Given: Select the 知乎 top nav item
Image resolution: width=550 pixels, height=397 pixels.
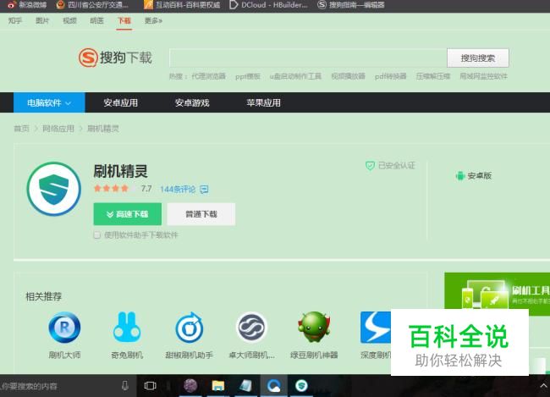Looking at the screenshot, I should coord(14,20).
